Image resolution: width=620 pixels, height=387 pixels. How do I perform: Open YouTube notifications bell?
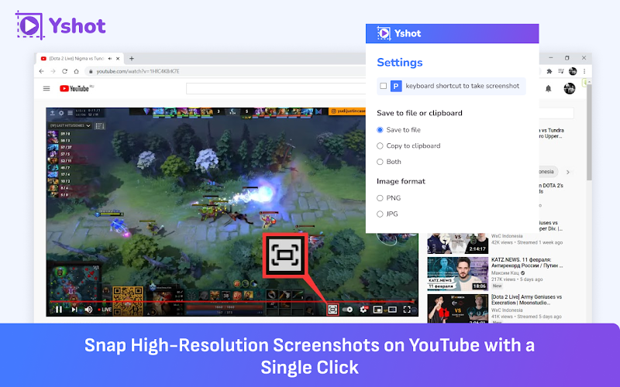coord(549,88)
